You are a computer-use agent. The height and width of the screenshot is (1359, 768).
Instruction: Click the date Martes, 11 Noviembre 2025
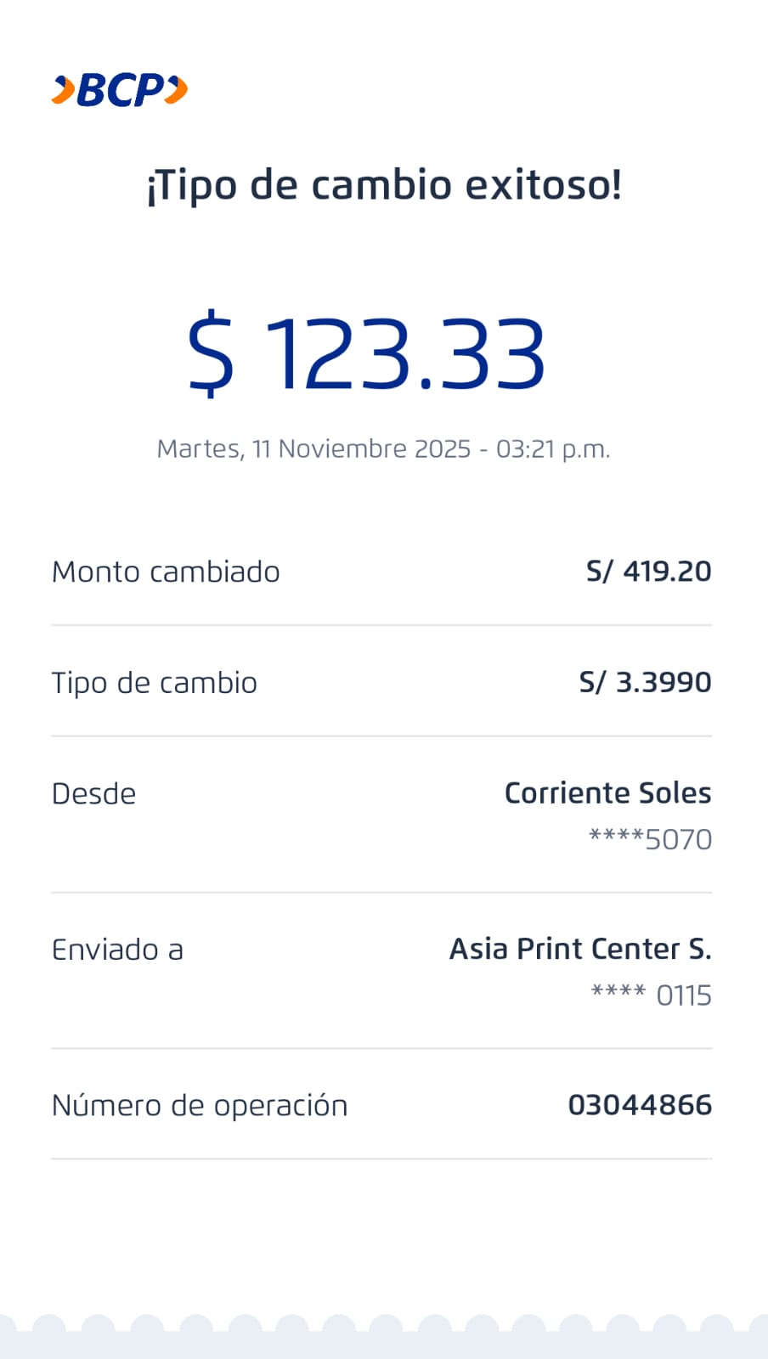click(x=313, y=448)
